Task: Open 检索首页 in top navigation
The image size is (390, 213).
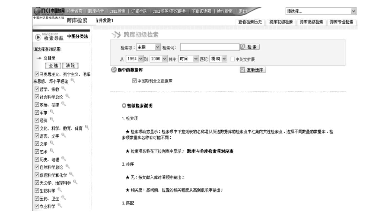Action: (x=75, y=11)
